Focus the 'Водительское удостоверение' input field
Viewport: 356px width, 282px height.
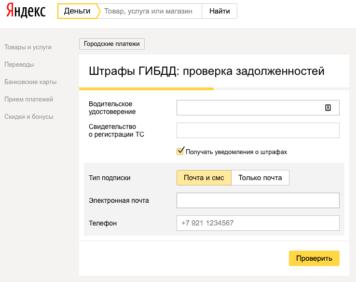[x=248, y=108]
